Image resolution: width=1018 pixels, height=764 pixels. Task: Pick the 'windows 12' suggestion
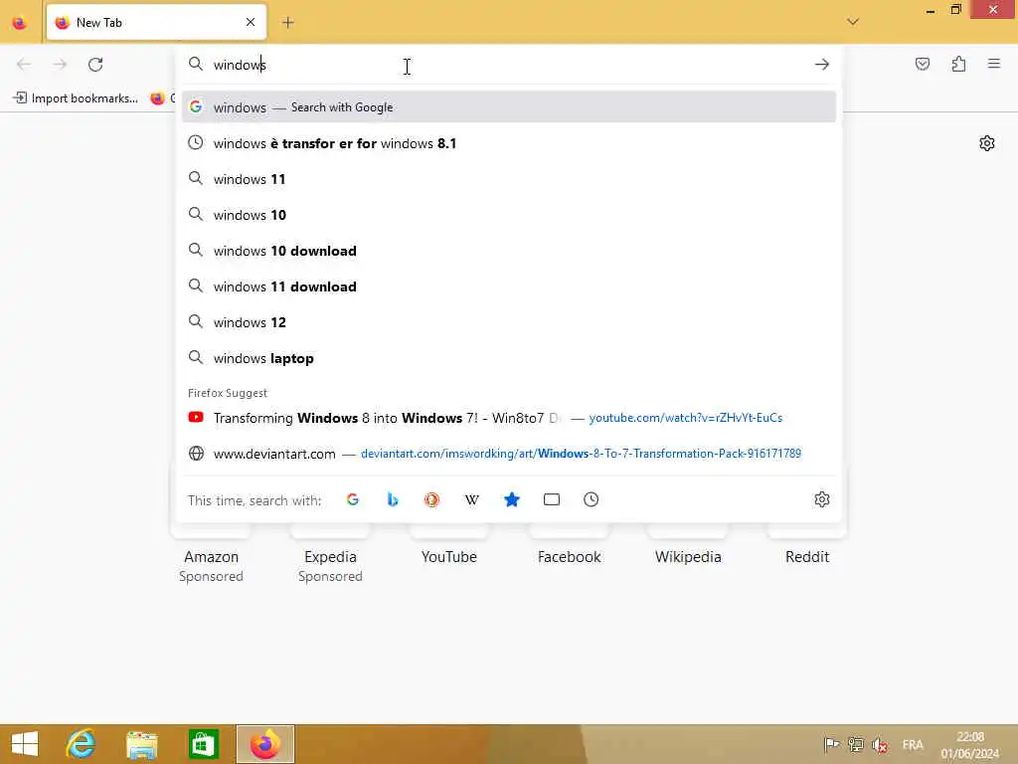508,322
